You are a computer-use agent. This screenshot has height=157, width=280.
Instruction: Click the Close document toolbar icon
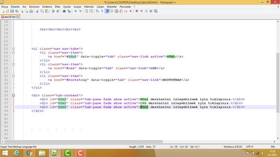pyautogui.click(x=22, y=11)
